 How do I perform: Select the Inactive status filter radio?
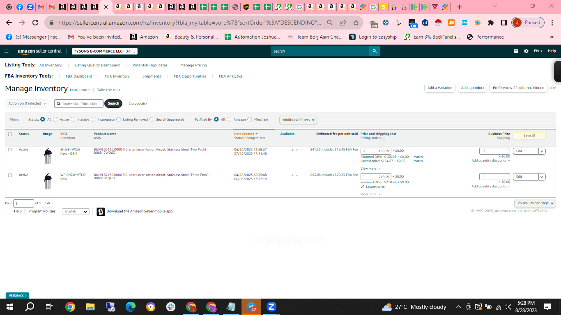tap(73, 119)
